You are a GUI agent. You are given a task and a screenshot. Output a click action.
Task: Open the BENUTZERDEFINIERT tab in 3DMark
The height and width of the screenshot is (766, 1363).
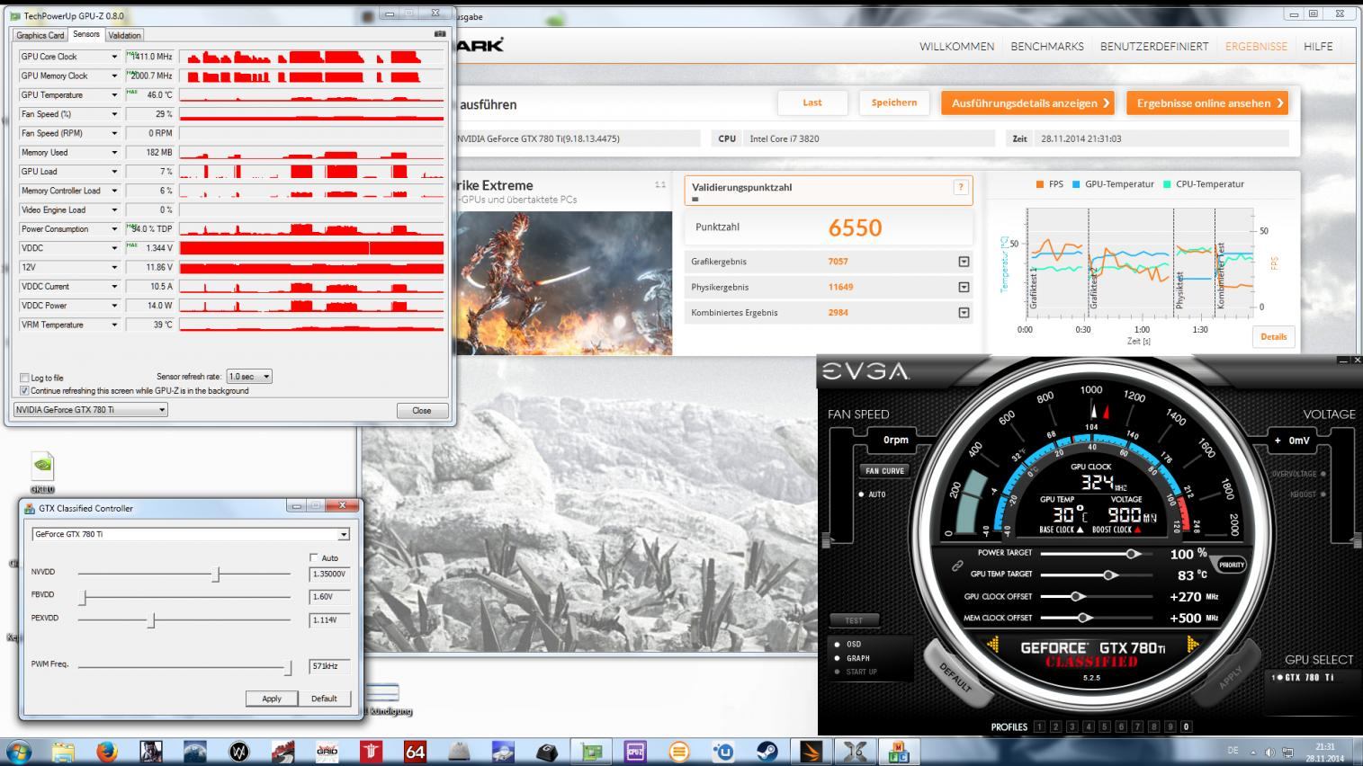click(1154, 47)
